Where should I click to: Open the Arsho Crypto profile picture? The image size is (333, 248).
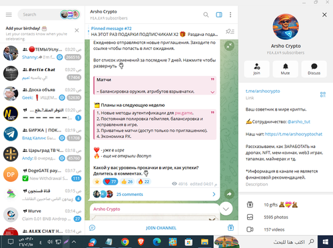286,27
